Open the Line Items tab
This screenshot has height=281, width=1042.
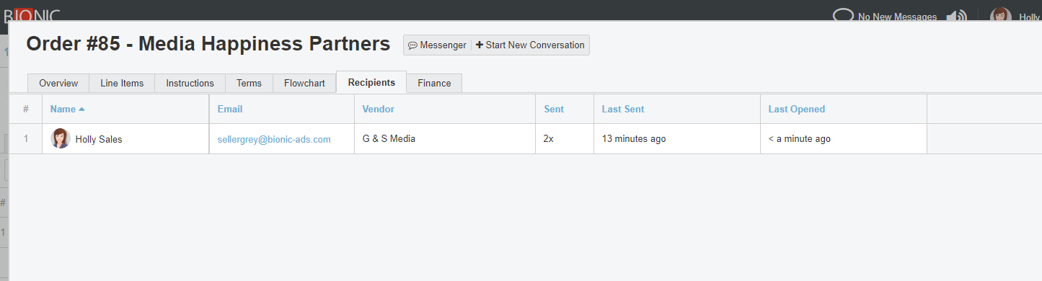122,83
